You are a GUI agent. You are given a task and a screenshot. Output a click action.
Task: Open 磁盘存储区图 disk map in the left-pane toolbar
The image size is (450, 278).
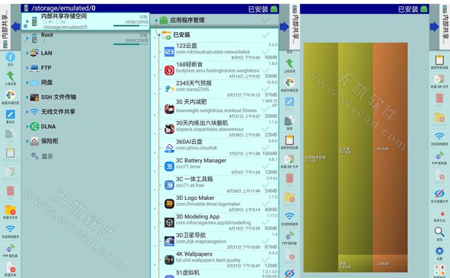click(10, 95)
